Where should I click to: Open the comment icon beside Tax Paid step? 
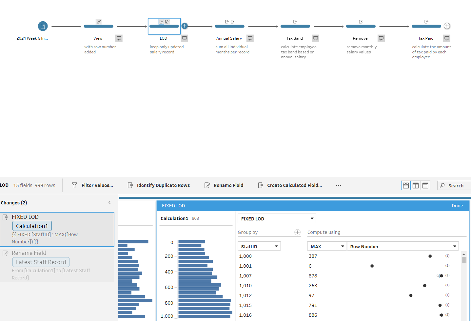click(x=447, y=38)
